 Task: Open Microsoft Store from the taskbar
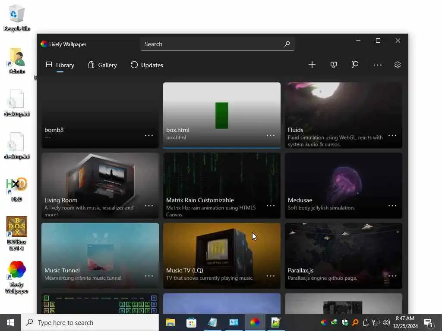(x=191, y=322)
